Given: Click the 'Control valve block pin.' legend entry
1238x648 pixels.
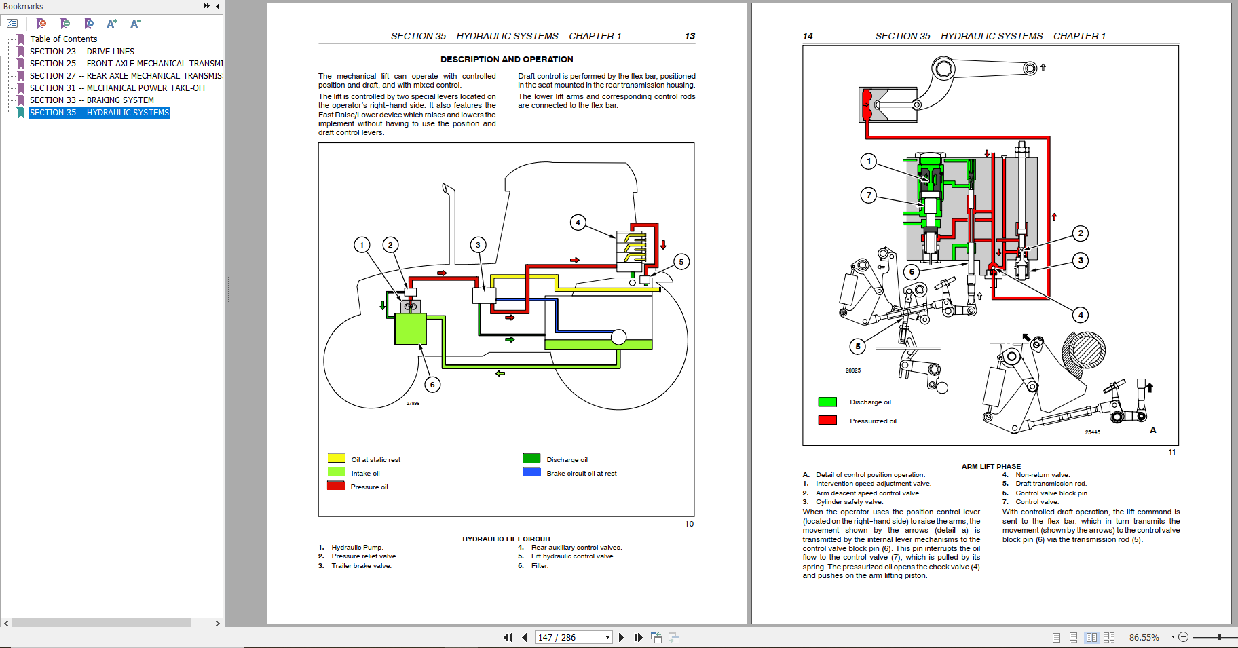Looking at the screenshot, I should coord(1052,493).
